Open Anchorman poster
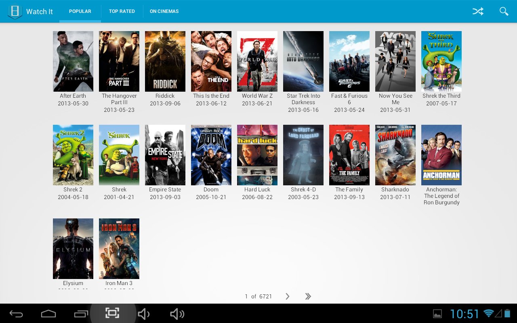Image resolution: width=517 pixels, height=323 pixels. [x=441, y=155]
